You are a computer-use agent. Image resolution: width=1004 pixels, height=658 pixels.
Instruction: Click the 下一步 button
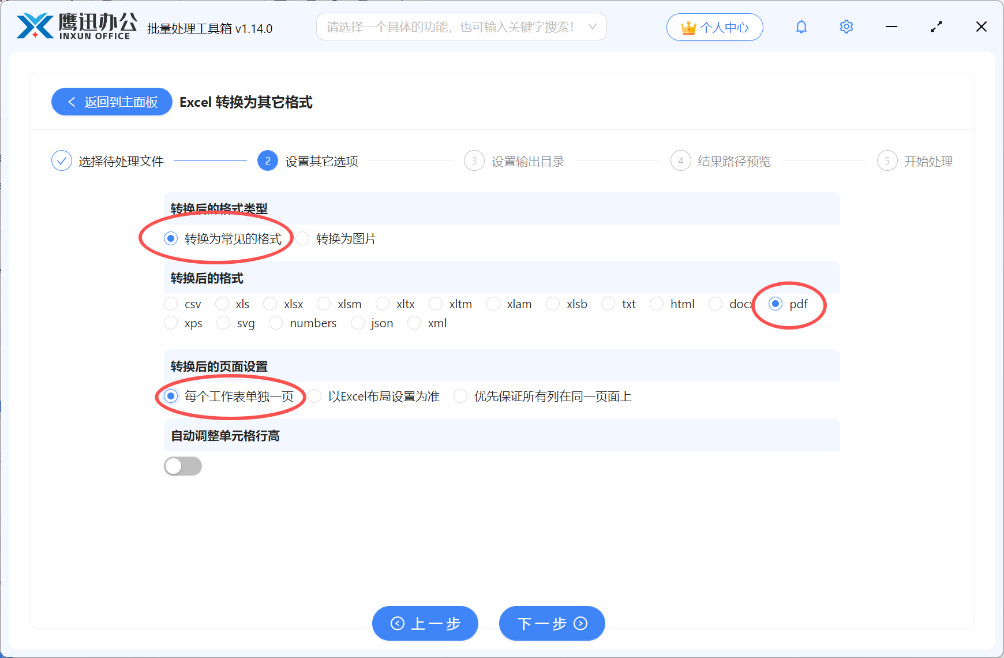(x=551, y=623)
